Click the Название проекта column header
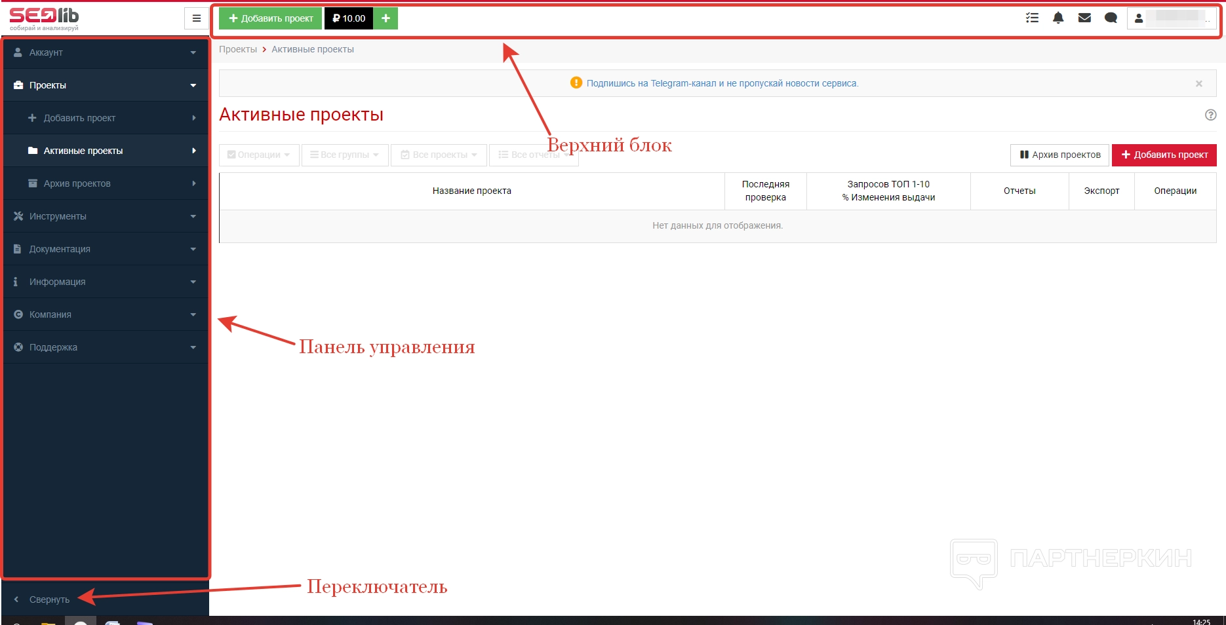Image resolution: width=1226 pixels, height=625 pixels. (472, 191)
